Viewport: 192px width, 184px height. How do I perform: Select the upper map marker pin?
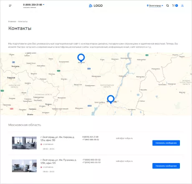click(x=81, y=58)
